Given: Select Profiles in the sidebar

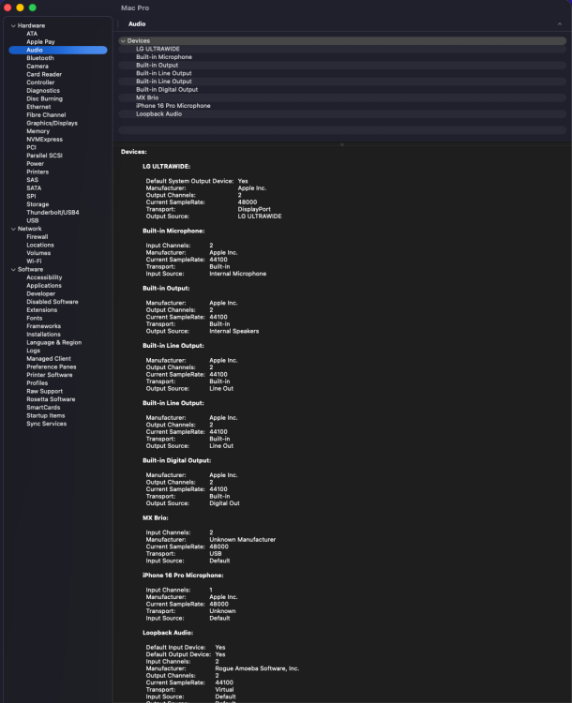Looking at the screenshot, I should click(37, 382).
